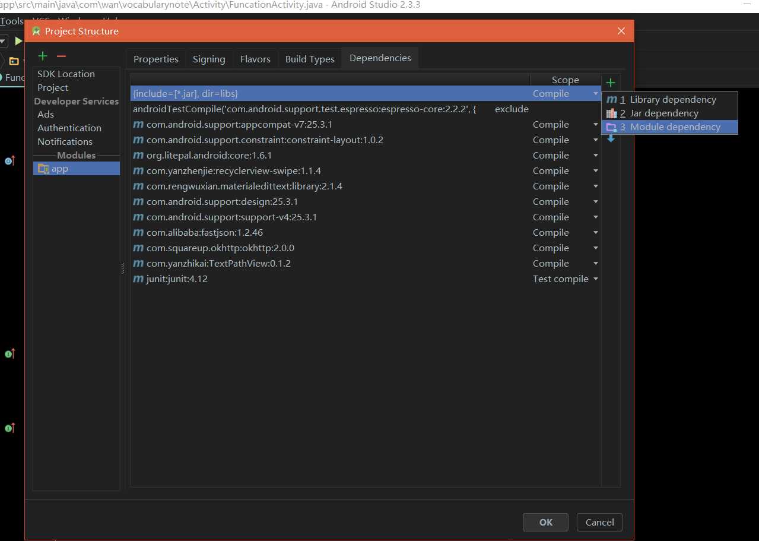This screenshot has width=759, height=541.
Task: Select com.yanzhikai:TextPathView:0.1.2 row
Action: click(366, 264)
